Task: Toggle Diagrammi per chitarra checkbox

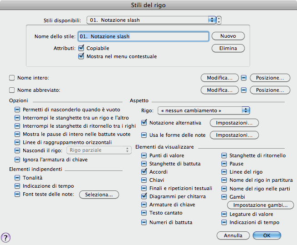Action: tap(144, 196)
